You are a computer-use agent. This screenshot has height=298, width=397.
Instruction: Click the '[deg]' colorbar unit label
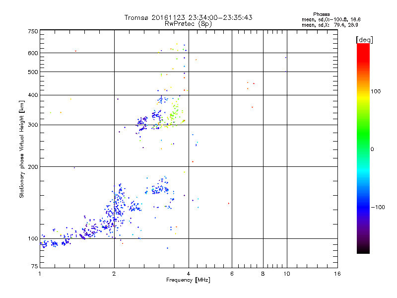click(364, 40)
